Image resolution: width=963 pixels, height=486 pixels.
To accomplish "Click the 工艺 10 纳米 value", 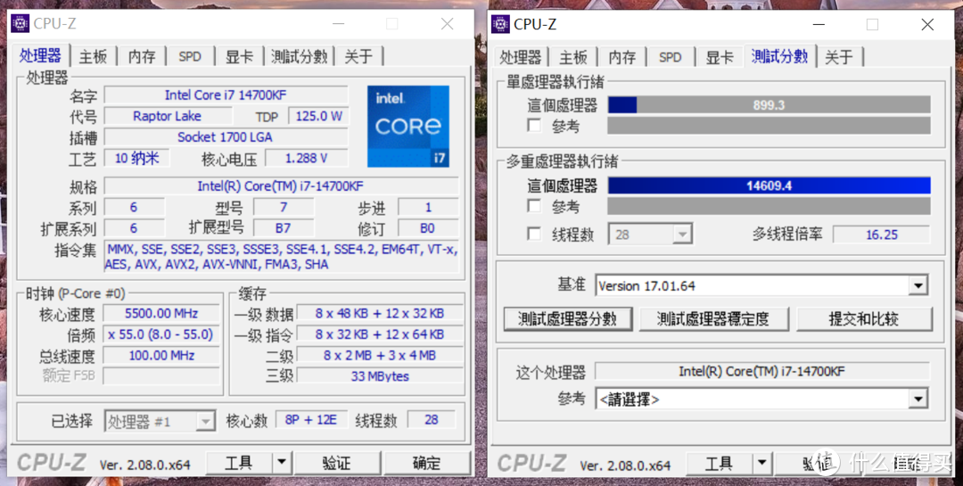I will (x=136, y=158).
